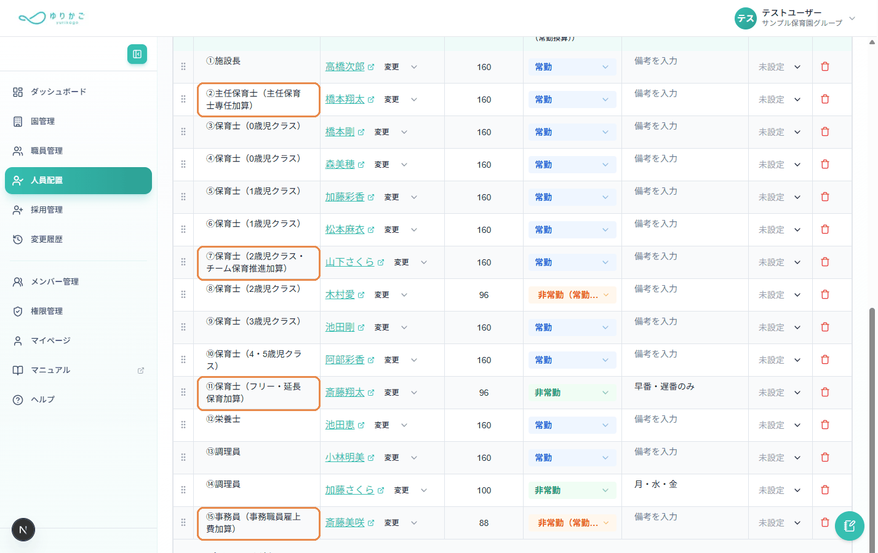Open 権限管理 in the sidebar
Screen dimensions: 878x553
tap(78, 312)
